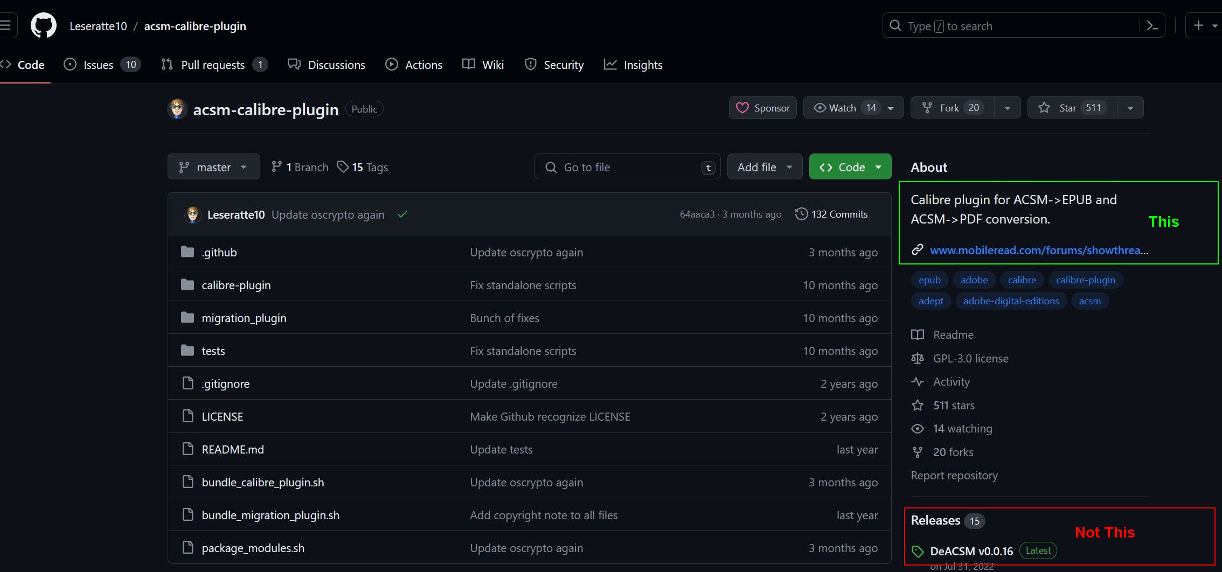Open the Pull requests tab
The width and height of the screenshot is (1222, 572).
click(213, 65)
